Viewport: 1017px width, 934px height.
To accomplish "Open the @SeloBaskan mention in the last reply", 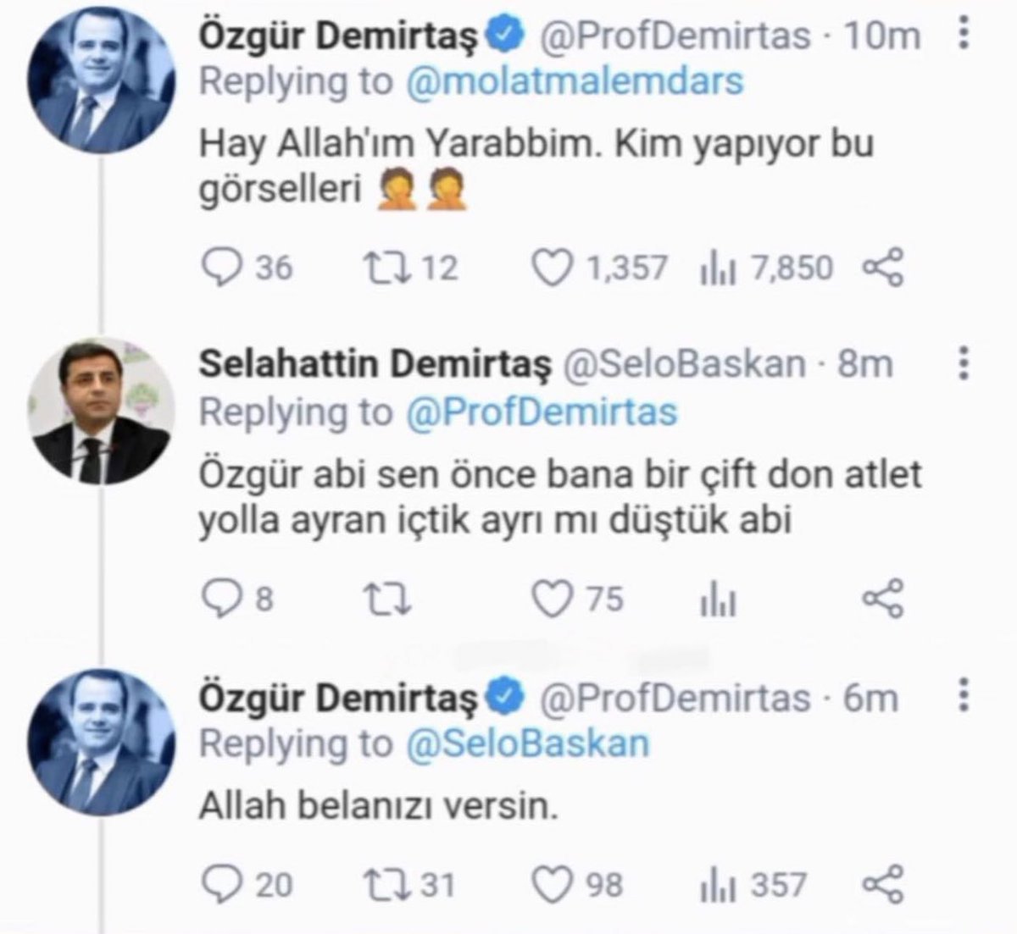I will point(527,743).
